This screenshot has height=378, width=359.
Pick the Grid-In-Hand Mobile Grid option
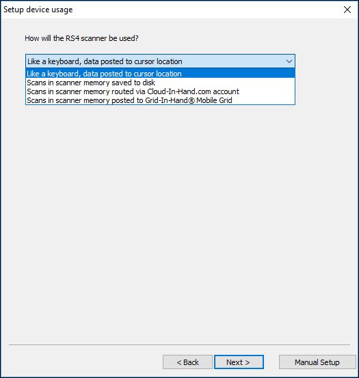(x=160, y=100)
